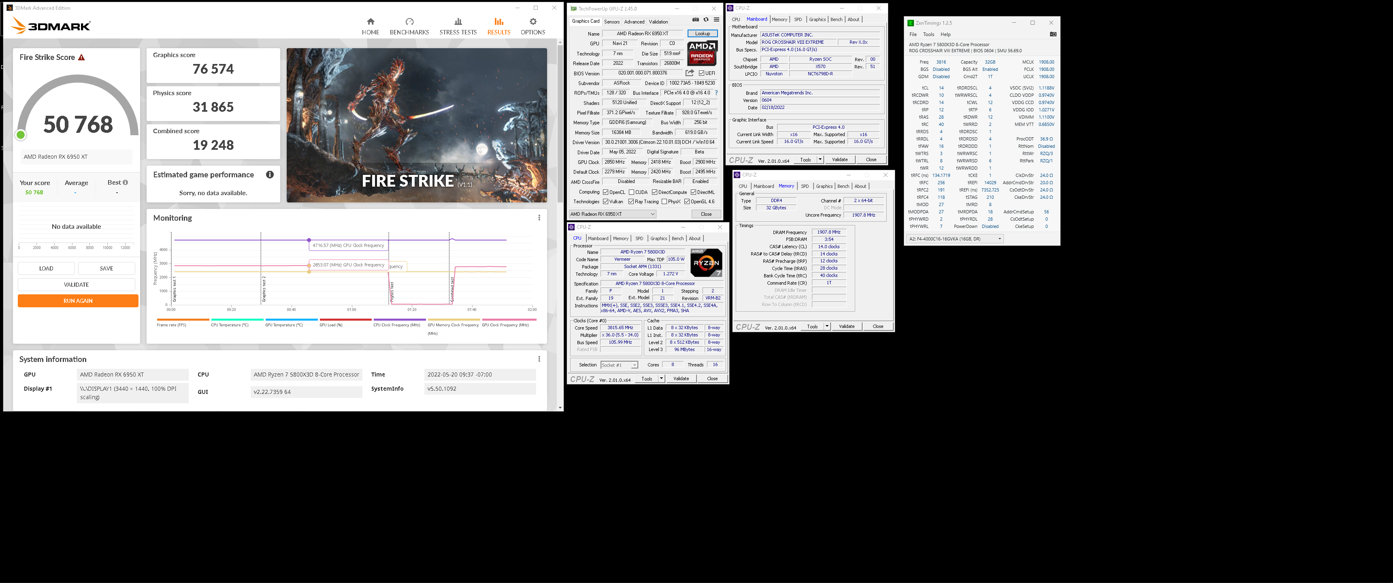The image size is (1393, 583).
Task: Click the GPU name field under score gauge
Action: tap(75, 157)
